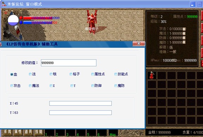The image size is (203, 137).
Task: Click the 等级：2 level text
Action: pyautogui.click(x=156, y=17)
